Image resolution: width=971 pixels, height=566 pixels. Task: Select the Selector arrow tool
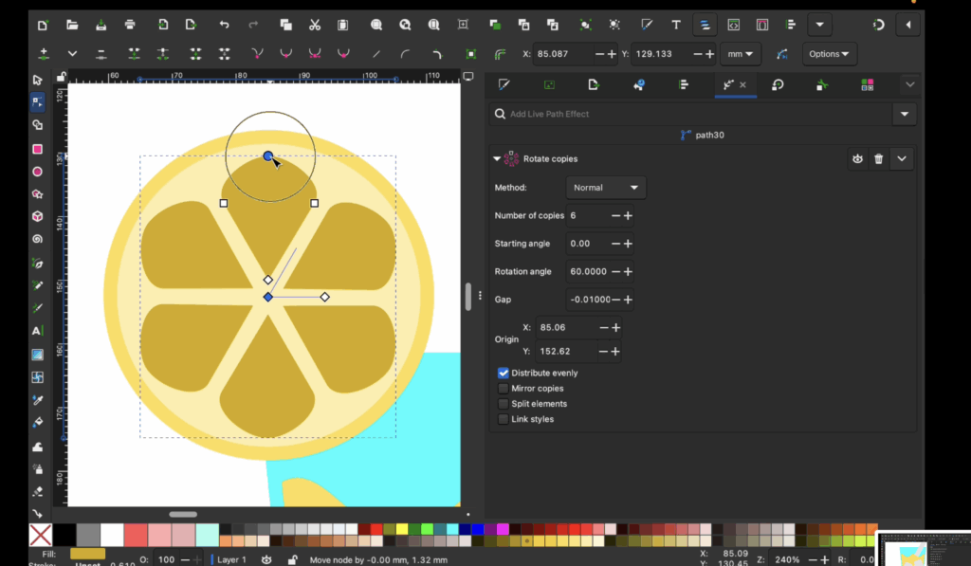(x=37, y=80)
